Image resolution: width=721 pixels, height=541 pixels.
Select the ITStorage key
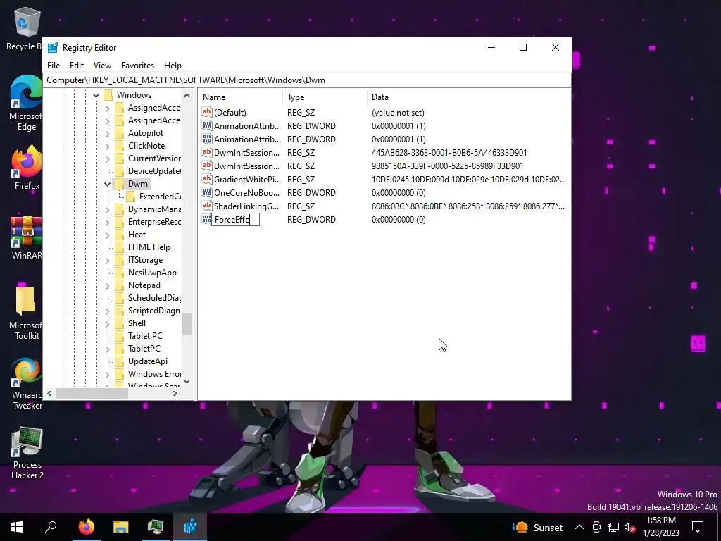[x=145, y=260]
